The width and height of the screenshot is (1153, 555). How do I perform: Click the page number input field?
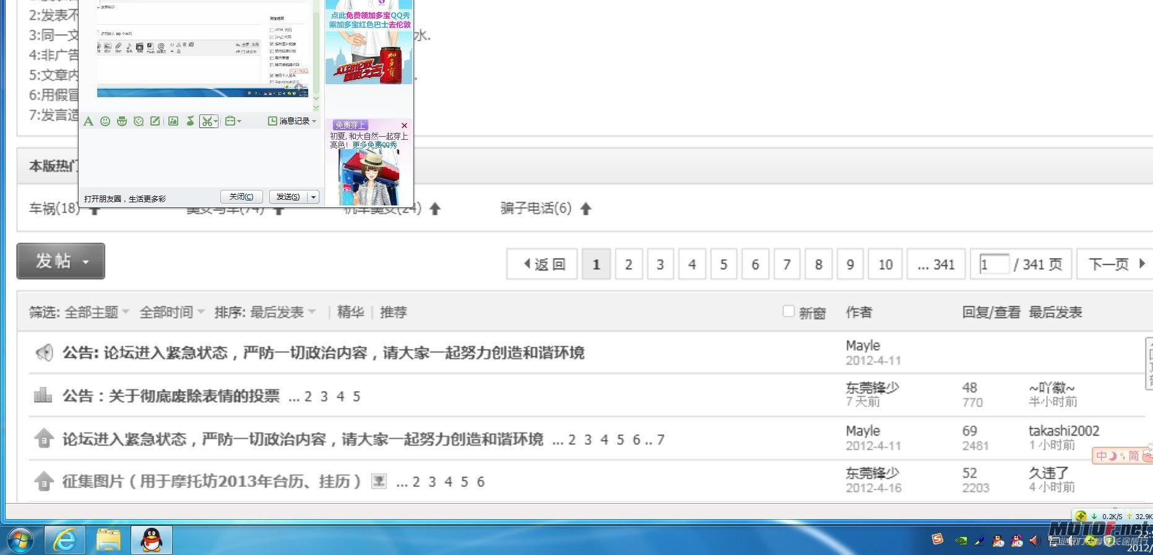(x=994, y=265)
